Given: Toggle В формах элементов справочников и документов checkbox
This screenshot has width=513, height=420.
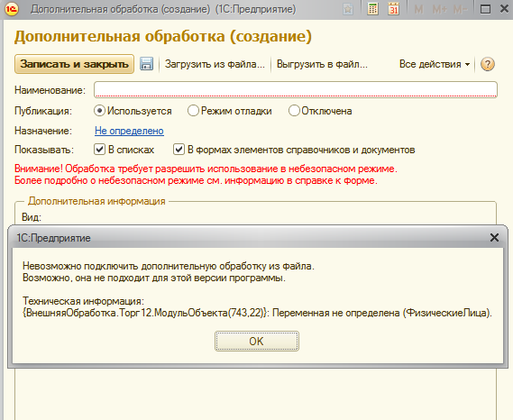Looking at the screenshot, I should point(179,150).
